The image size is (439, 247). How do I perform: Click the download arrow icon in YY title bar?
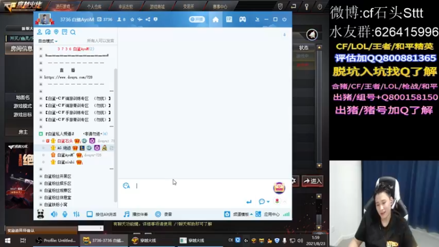pos(257,19)
